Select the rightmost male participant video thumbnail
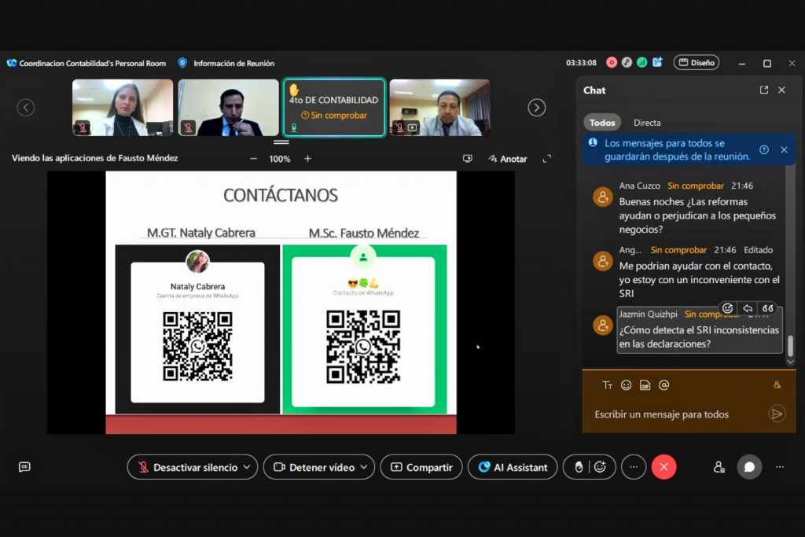This screenshot has height=537, width=805. 440,107
